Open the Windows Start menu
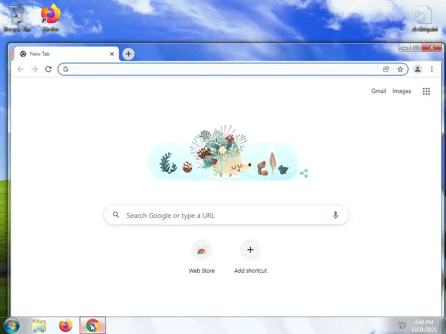Image resolution: width=446 pixels, height=334 pixels. tap(11, 325)
